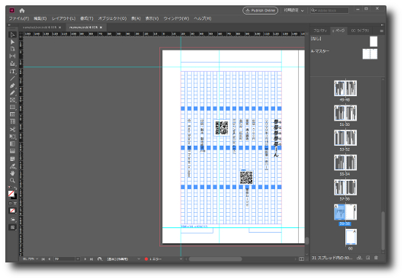The width and height of the screenshot is (404, 280).
Task: Open the 初期設定 workspace dropdown
Action: 293,11
